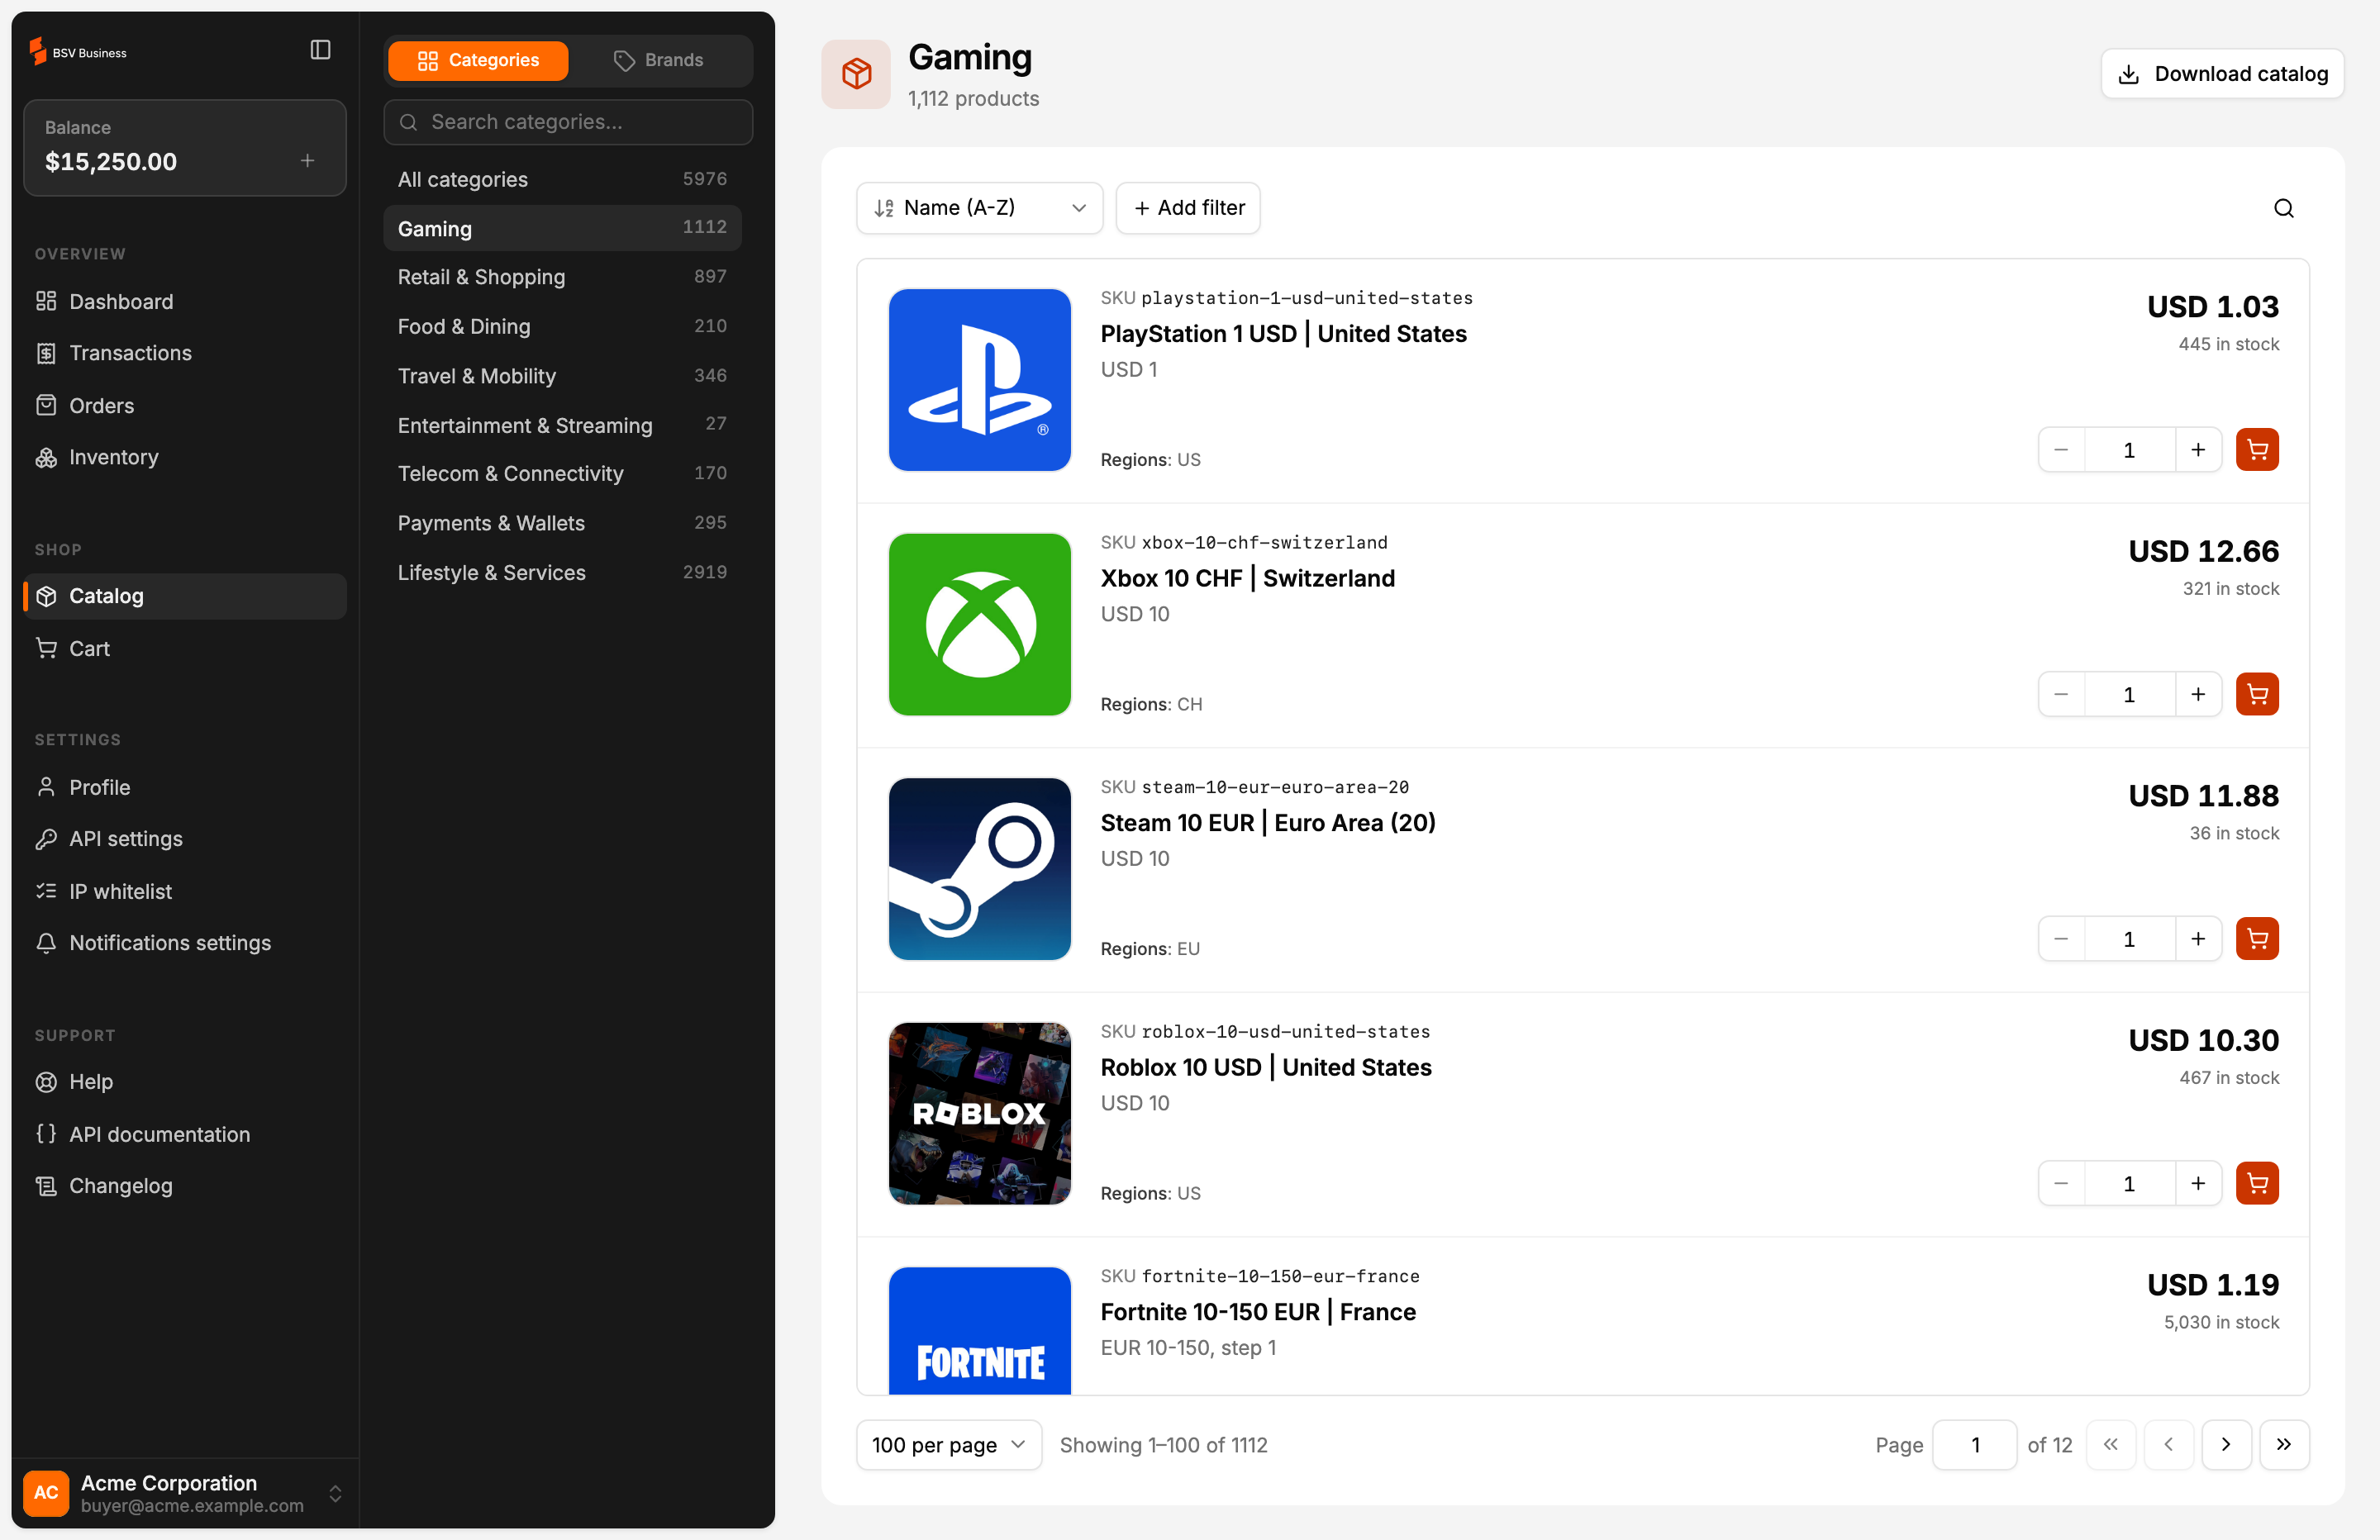The width and height of the screenshot is (2380, 1540).
Task: Select the Payments & Wallets category
Action: click(562, 523)
